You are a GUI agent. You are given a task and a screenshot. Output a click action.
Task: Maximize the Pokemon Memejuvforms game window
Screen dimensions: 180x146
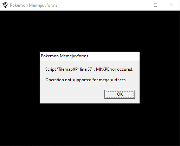click(155, 5)
